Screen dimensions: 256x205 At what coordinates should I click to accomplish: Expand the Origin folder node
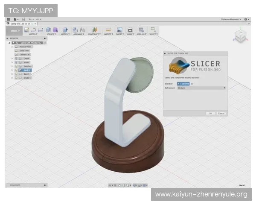coord(12,59)
